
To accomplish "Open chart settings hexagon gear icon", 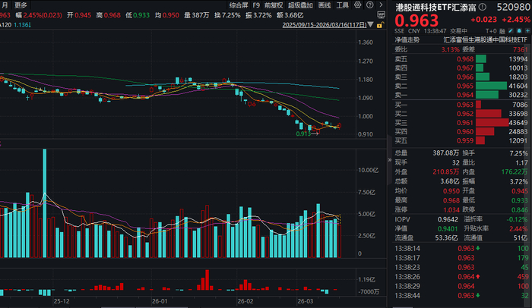I will click(358, 5).
